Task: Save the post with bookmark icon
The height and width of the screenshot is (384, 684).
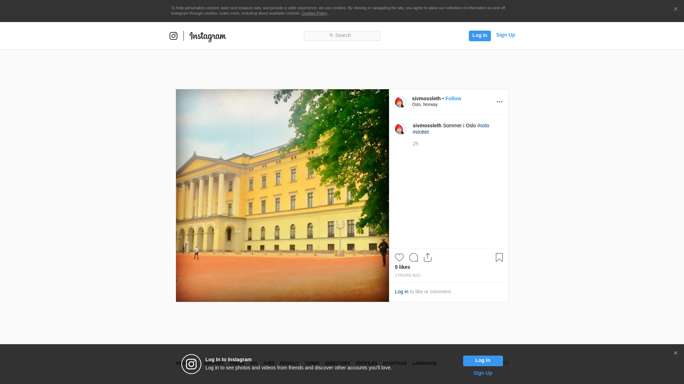Action: (x=499, y=257)
